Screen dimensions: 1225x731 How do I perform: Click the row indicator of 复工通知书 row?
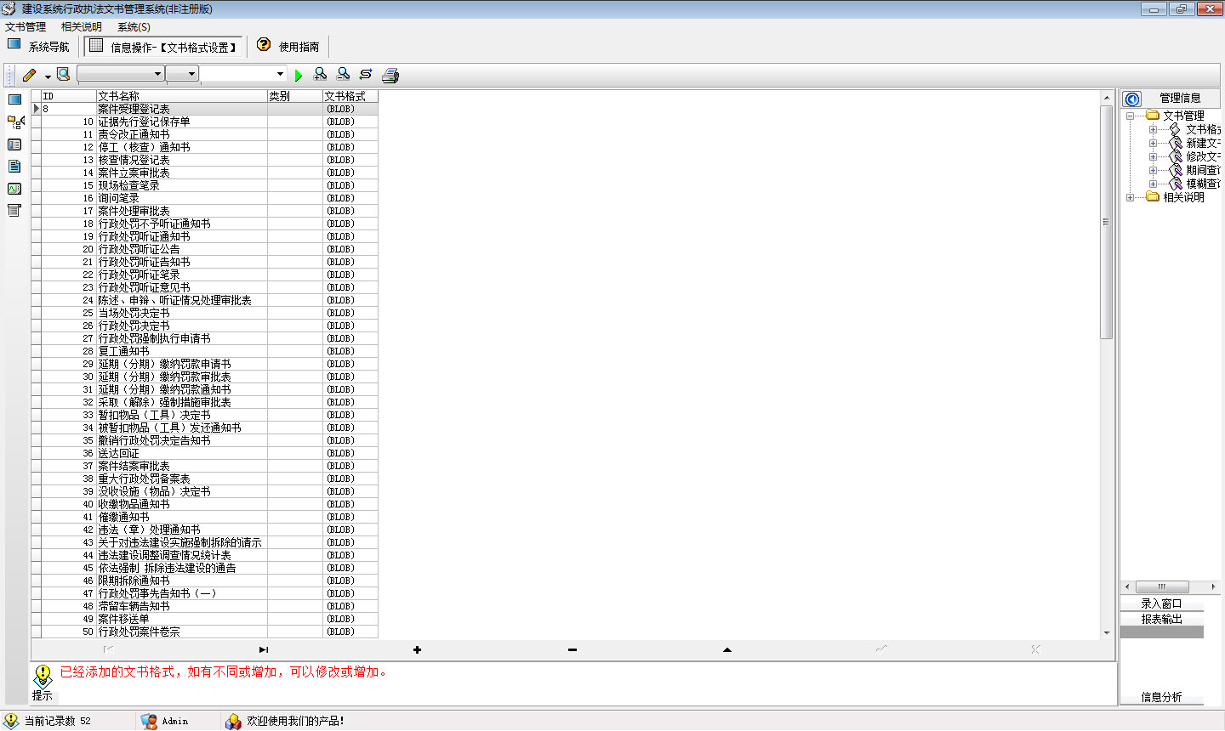pos(37,351)
